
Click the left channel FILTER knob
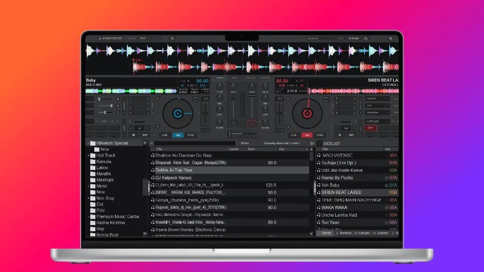tap(219, 122)
